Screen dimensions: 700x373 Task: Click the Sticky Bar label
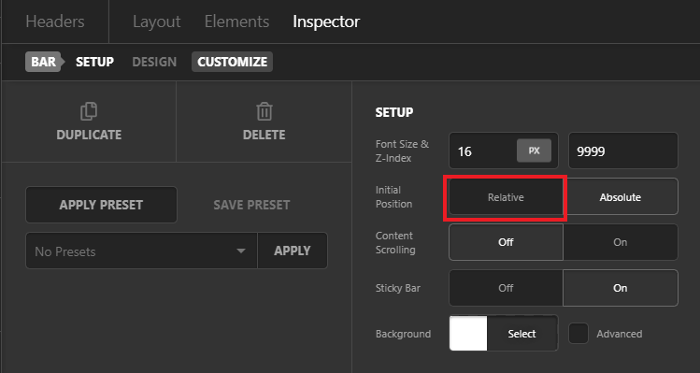tap(398, 288)
